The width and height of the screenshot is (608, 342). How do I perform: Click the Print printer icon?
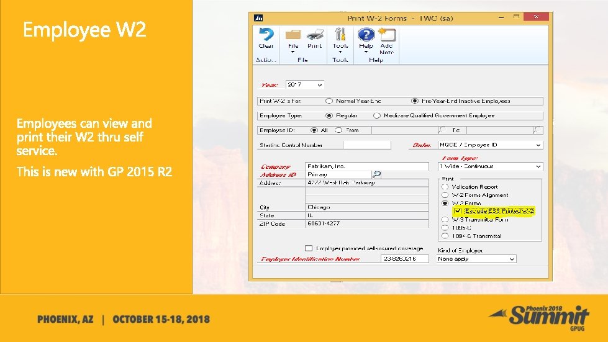click(315, 35)
